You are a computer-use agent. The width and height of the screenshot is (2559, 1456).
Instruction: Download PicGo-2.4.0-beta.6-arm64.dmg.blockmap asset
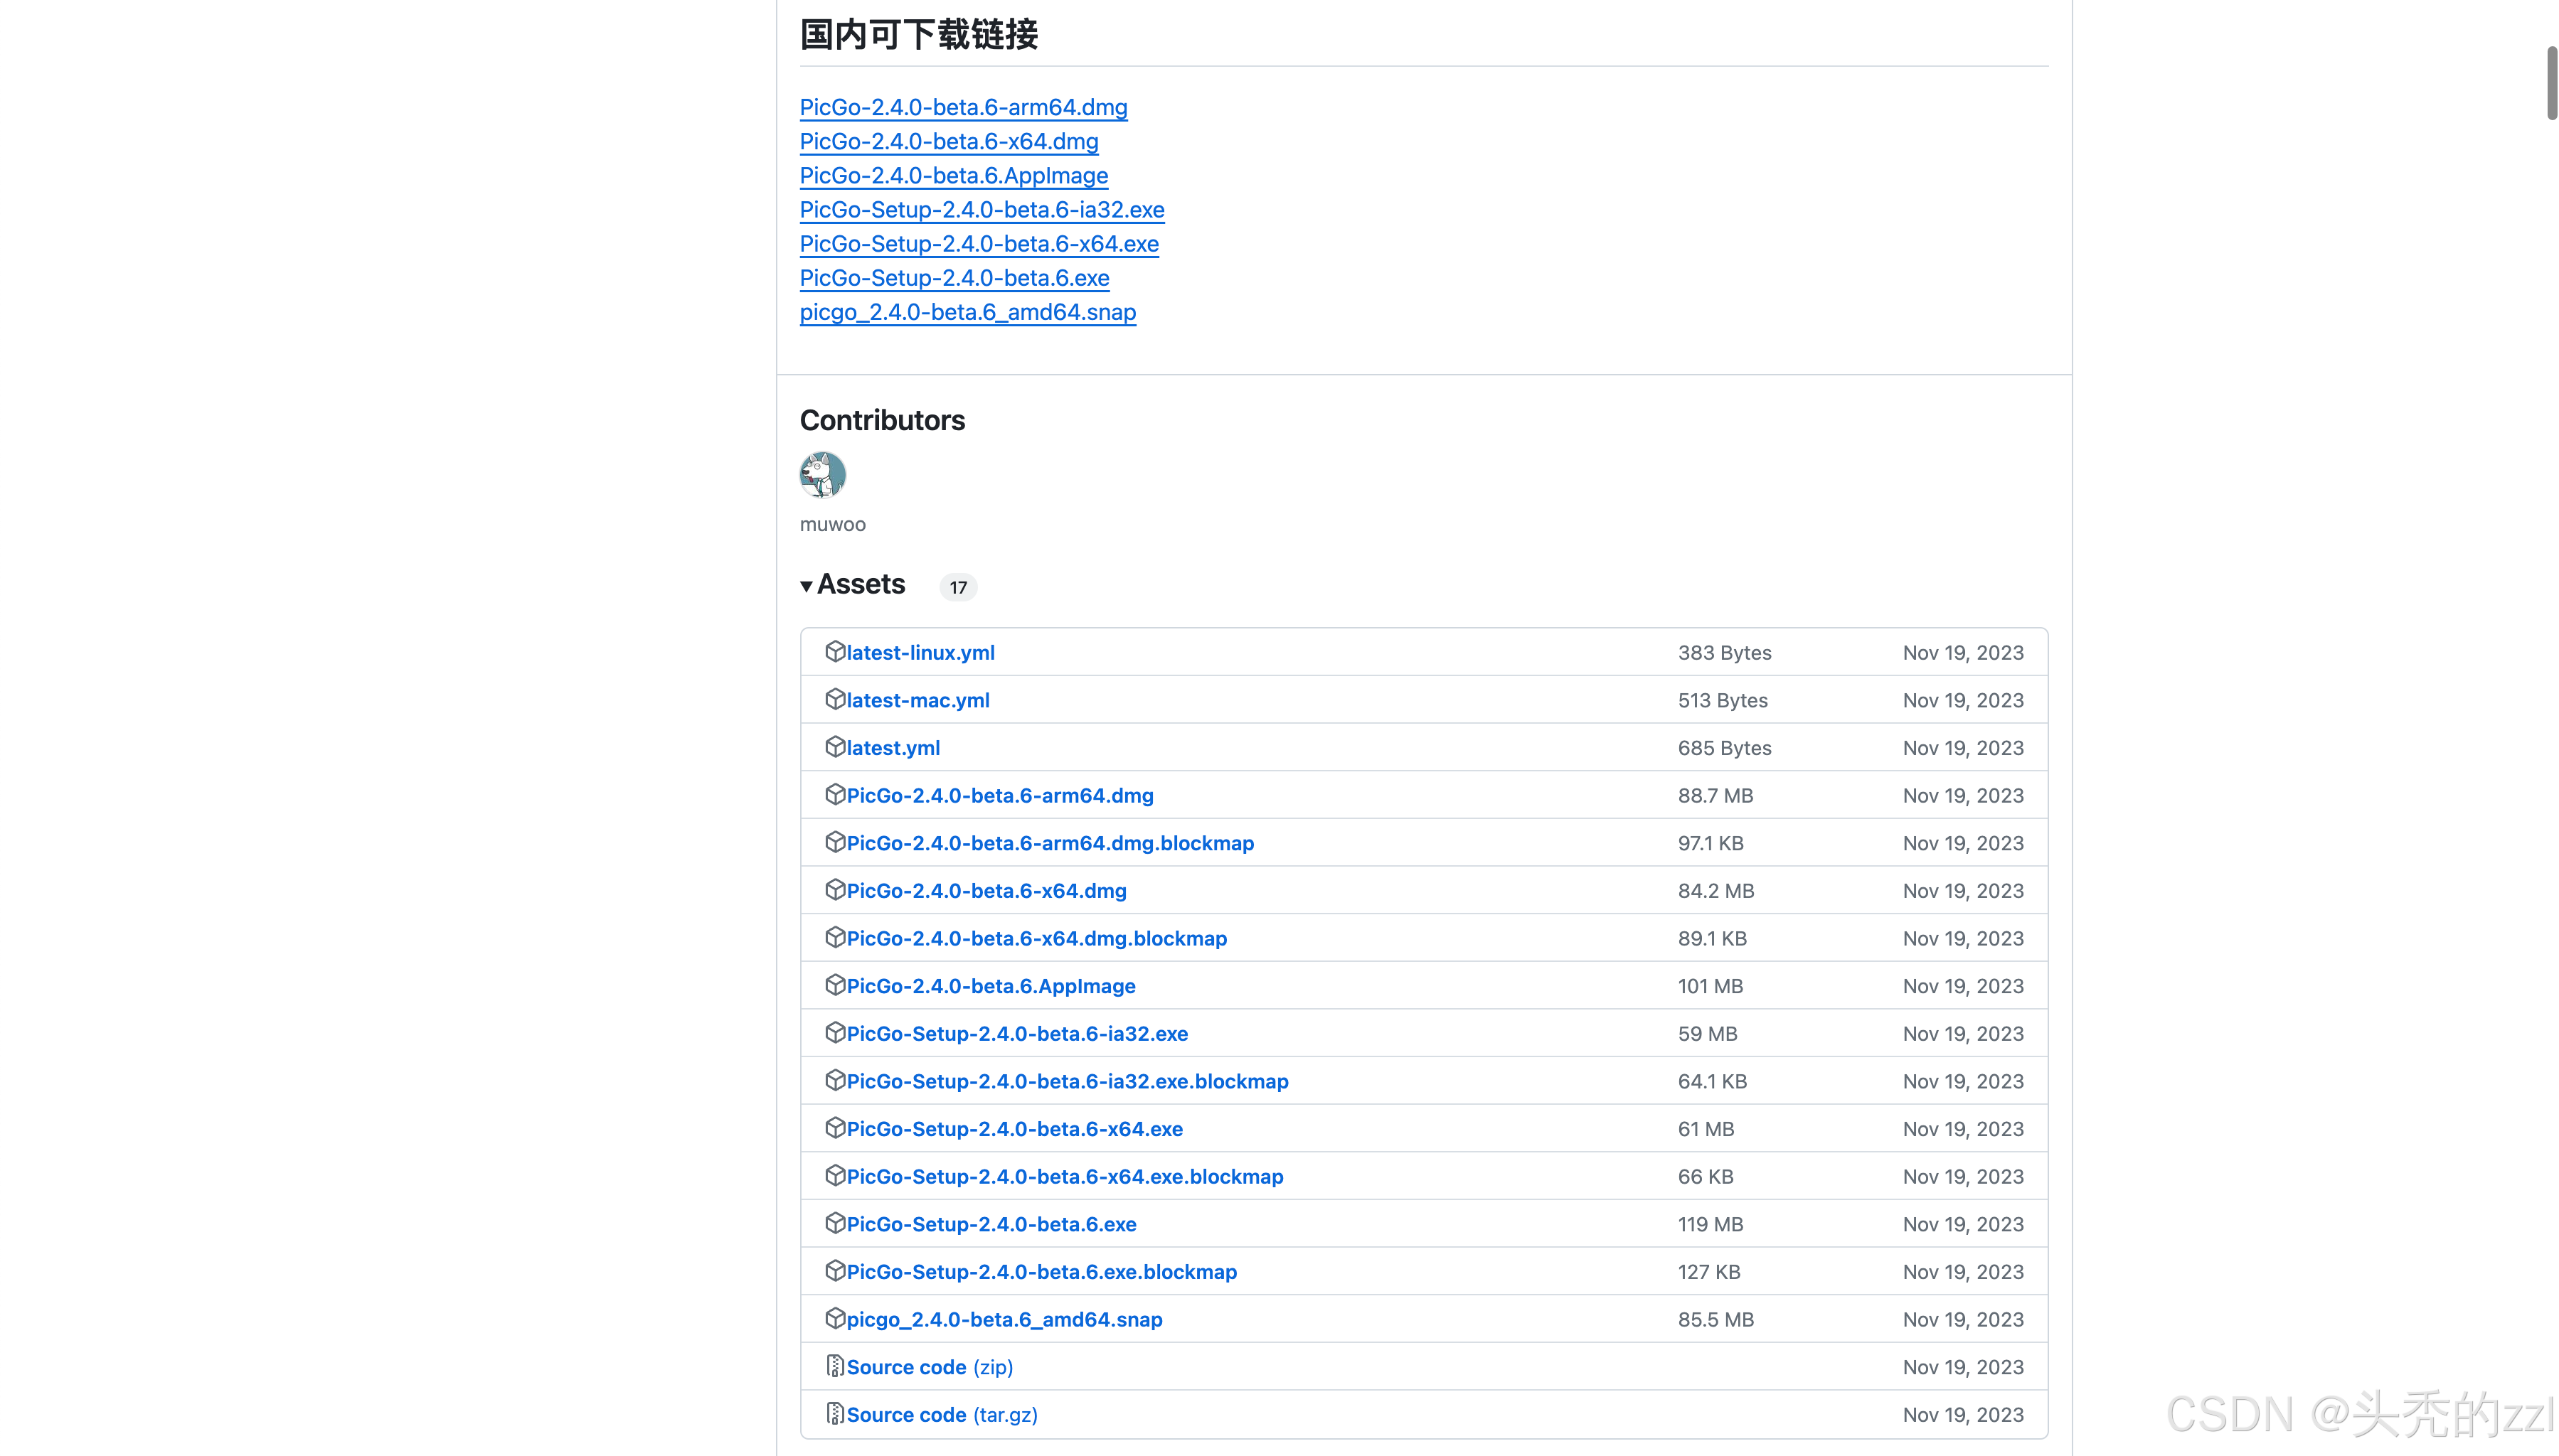pos(1049,843)
